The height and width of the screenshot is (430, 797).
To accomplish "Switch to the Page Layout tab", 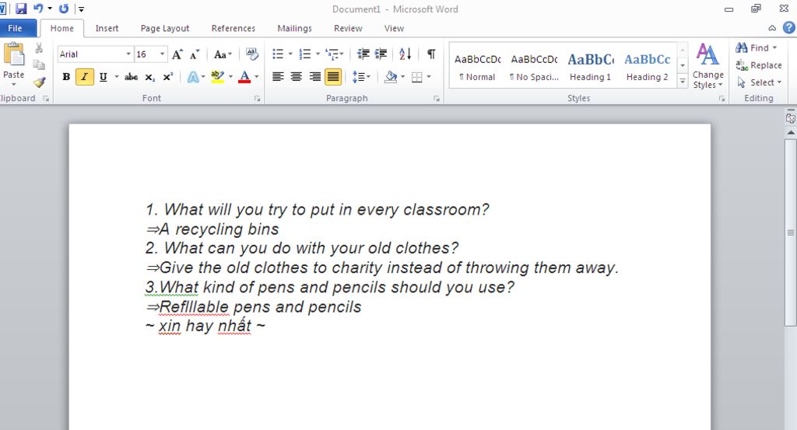I will pos(165,28).
